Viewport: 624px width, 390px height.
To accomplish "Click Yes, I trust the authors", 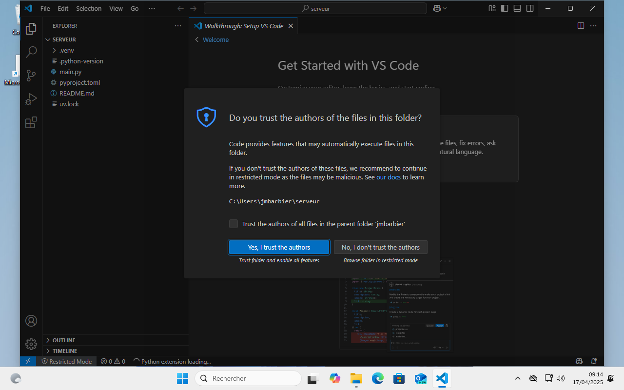I will pos(279,247).
